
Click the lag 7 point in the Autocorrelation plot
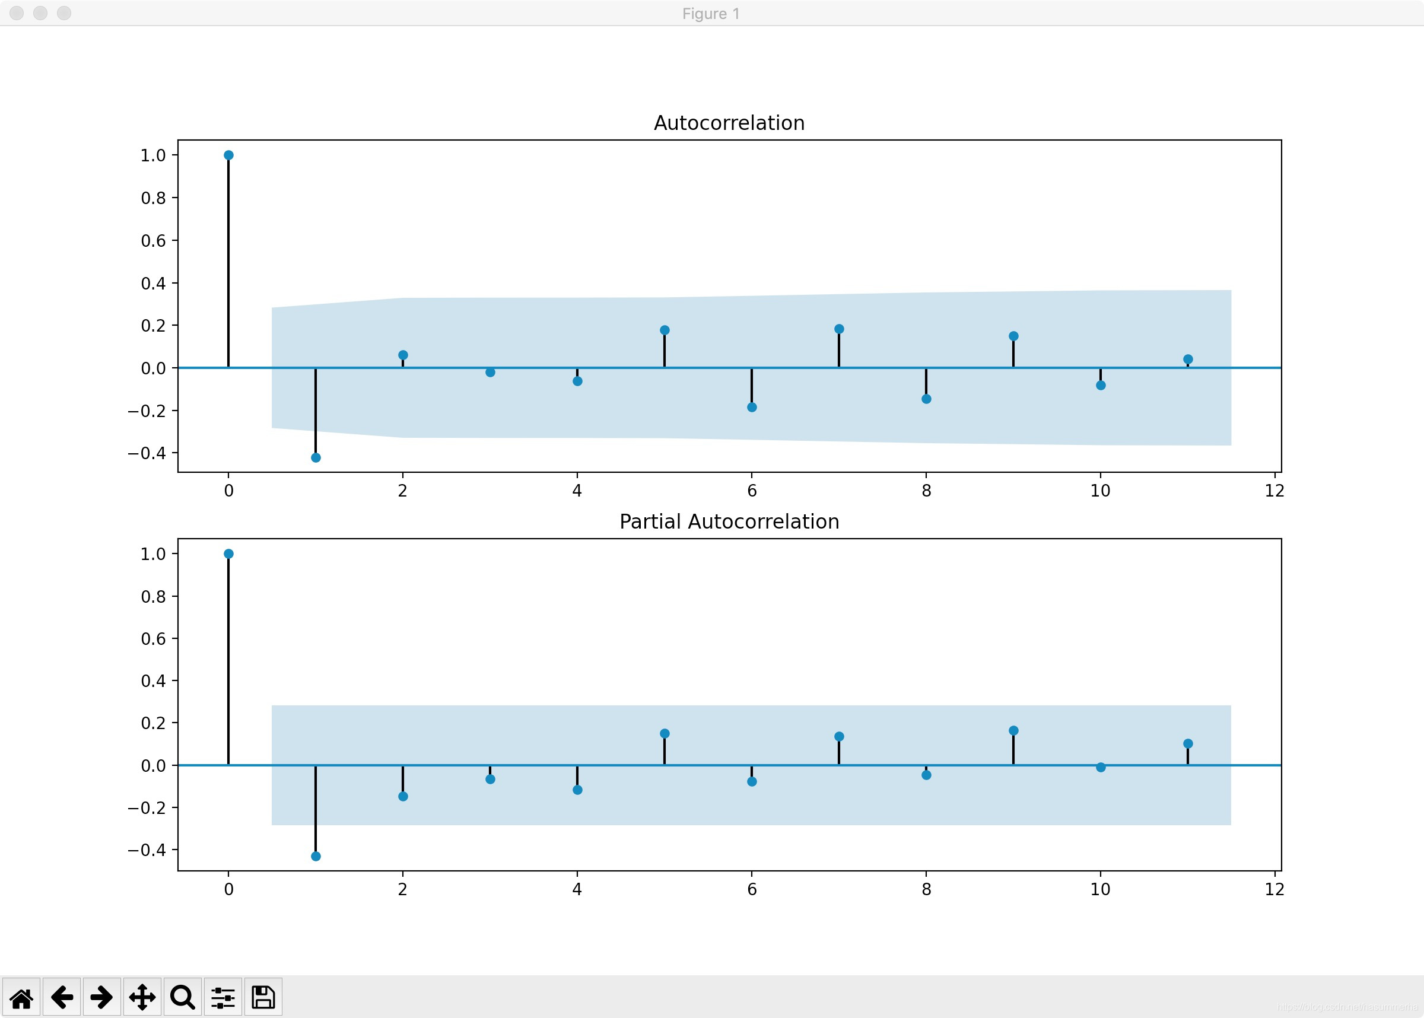[839, 329]
